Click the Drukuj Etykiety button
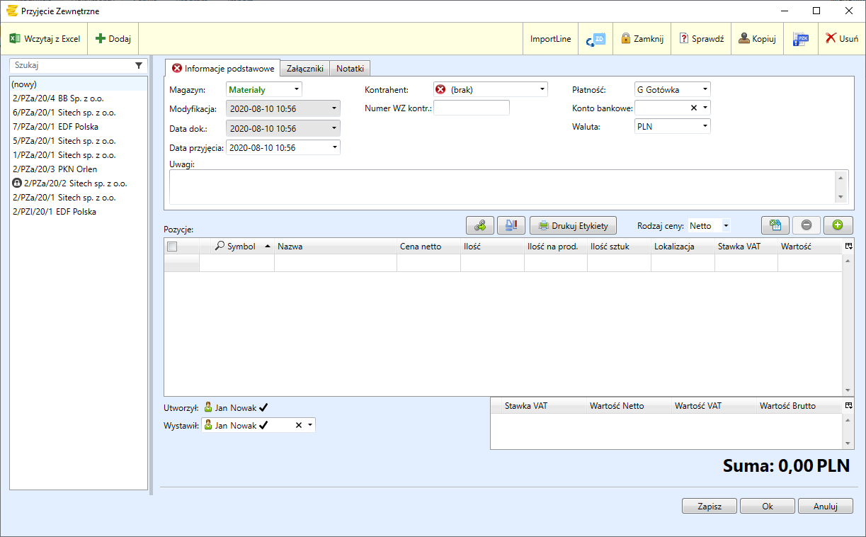Screen dimensions: 866x537 pyautogui.click(x=574, y=225)
